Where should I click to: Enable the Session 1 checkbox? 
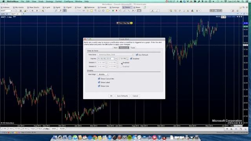click(121, 63)
